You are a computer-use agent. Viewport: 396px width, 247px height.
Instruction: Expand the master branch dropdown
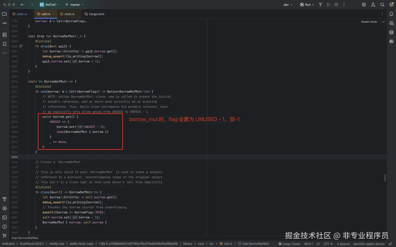(75, 5)
